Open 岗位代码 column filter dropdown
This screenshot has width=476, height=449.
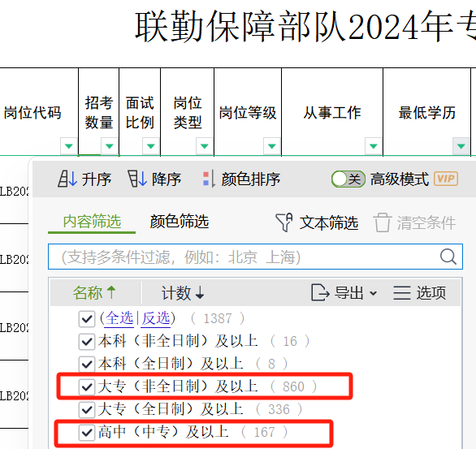click(x=68, y=146)
